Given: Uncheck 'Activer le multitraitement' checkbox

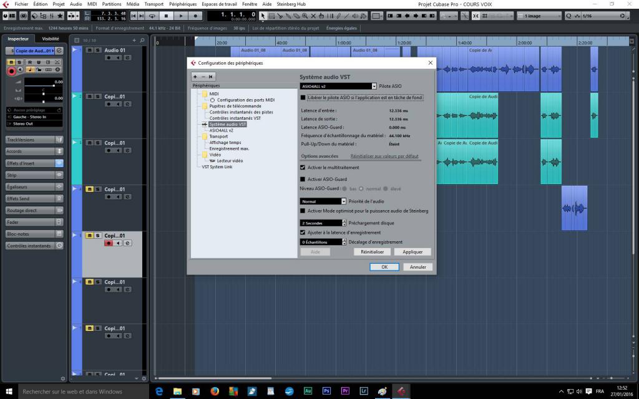Looking at the screenshot, I should tap(303, 167).
